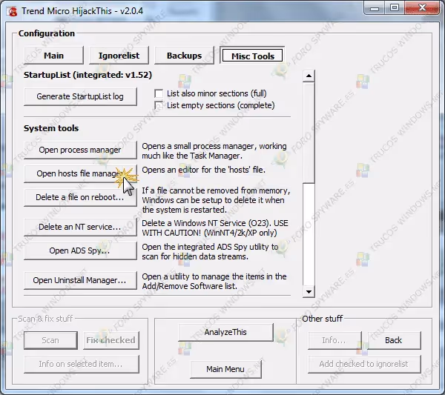Click Delete an NT service button
This screenshot has height=395, width=445.
pos(80,227)
